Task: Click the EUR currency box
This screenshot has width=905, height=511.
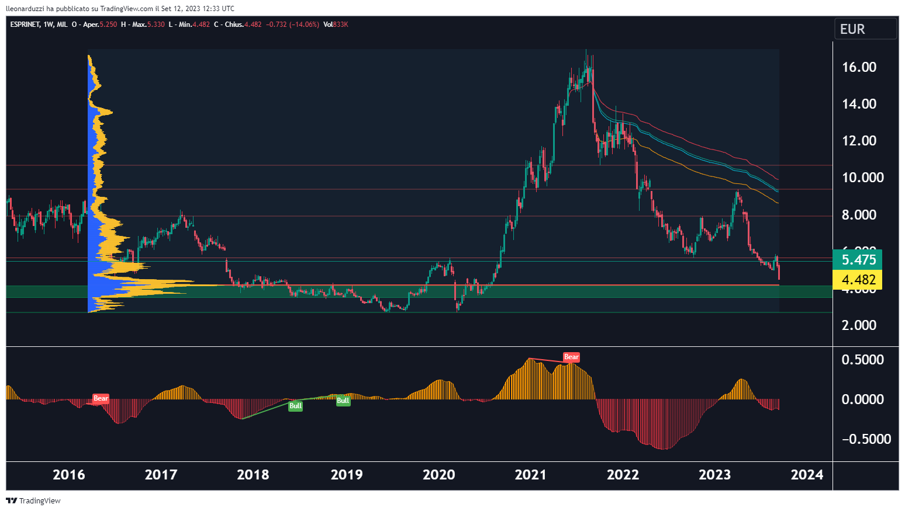Action: click(865, 29)
